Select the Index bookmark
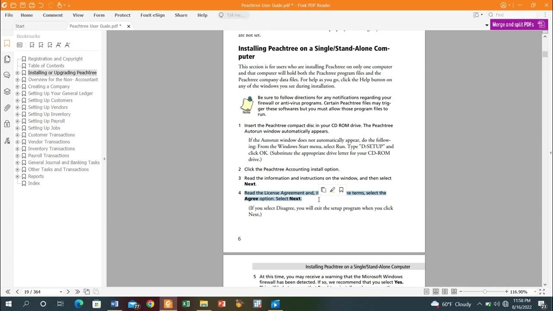The height and width of the screenshot is (311, 553). tap(34, 183)
